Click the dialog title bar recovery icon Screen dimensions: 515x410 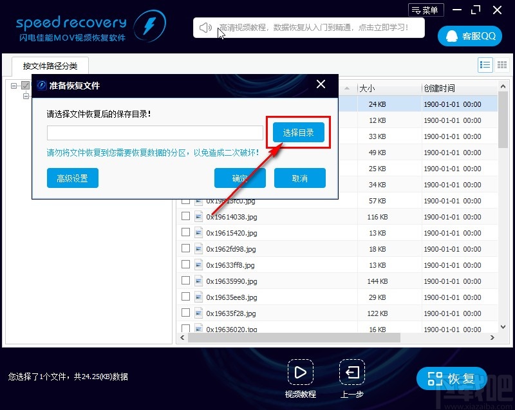[x=41, y=85]
